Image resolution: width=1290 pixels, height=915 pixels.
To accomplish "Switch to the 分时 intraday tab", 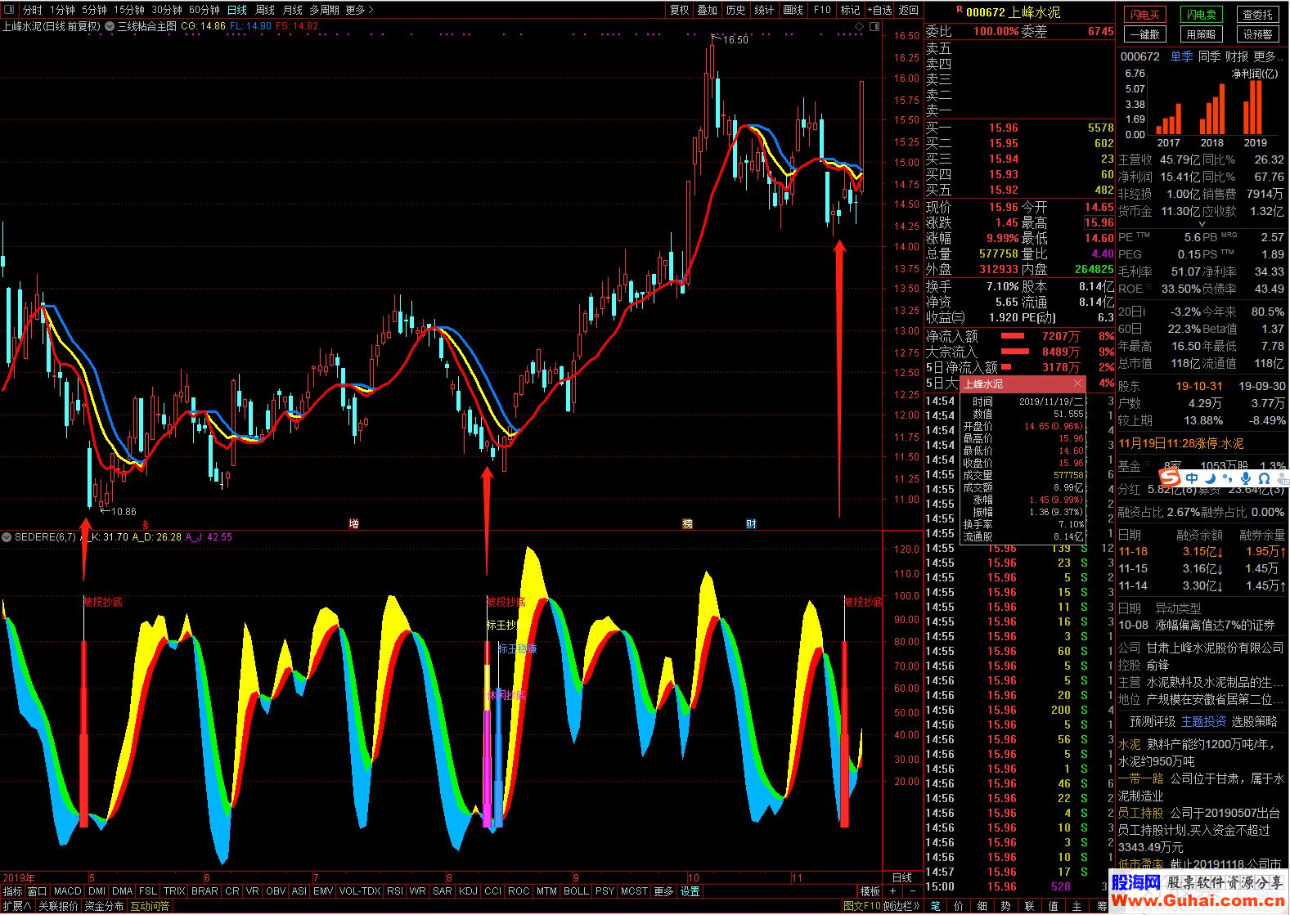I will pos(32,10).
